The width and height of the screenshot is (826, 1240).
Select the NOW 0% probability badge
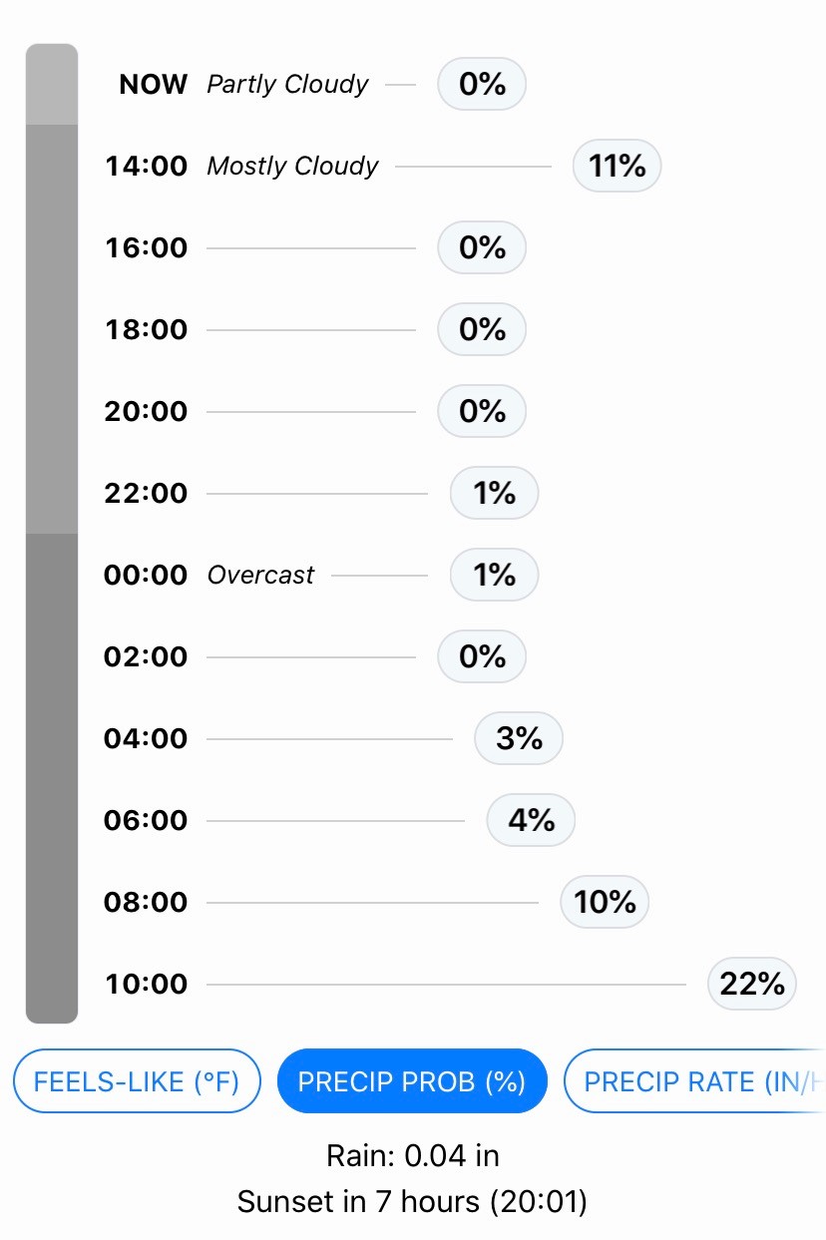(x=482, y=84)
